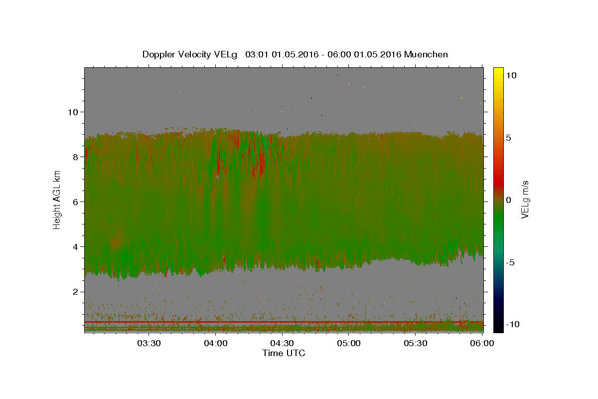
Task: Click the height label 10 on y-axis
Action: click(73, 112)
